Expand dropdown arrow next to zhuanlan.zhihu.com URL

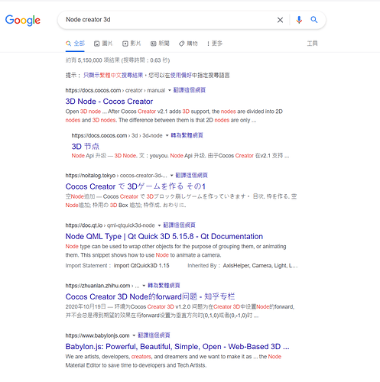point(144,286)
